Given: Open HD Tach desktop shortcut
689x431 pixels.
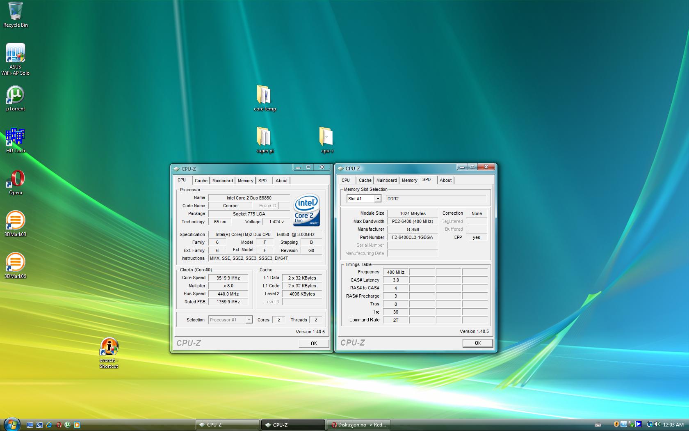Looking at the screenshot, I should click(x=16, y=141).
